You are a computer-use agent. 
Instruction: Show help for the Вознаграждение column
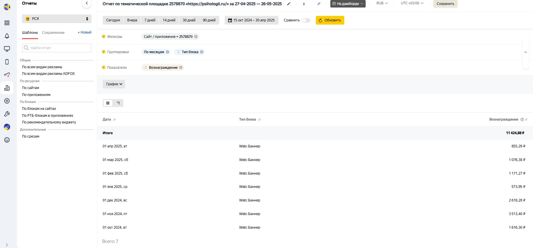tap(522, 120)
